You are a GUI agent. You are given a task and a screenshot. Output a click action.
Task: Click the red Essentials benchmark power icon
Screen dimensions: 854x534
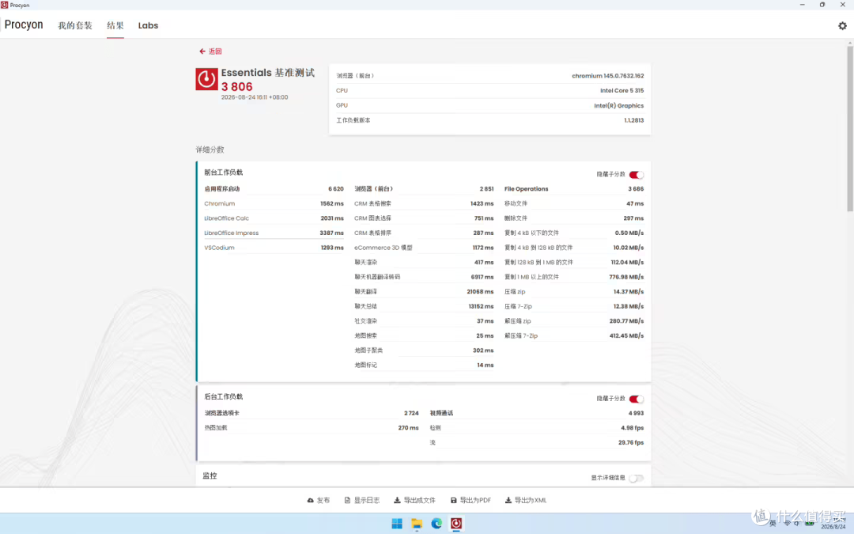coord(206,79)
